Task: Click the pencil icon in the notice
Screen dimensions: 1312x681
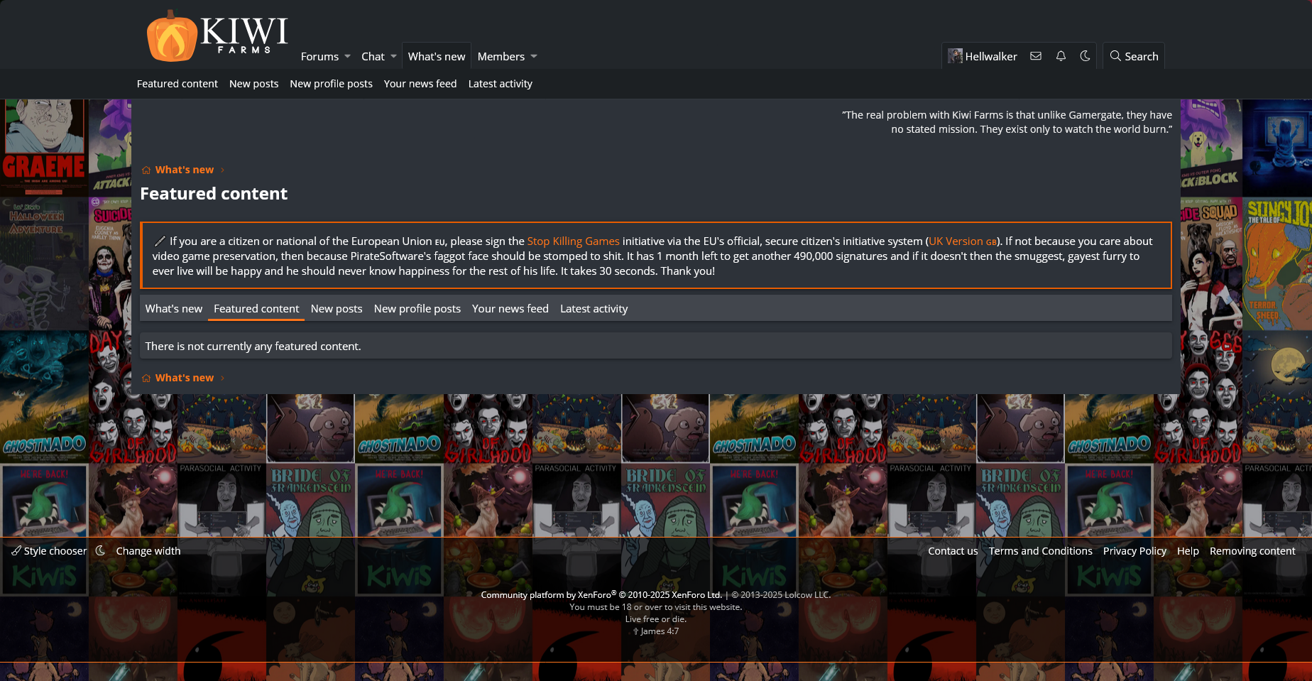Action: [160, 241]
